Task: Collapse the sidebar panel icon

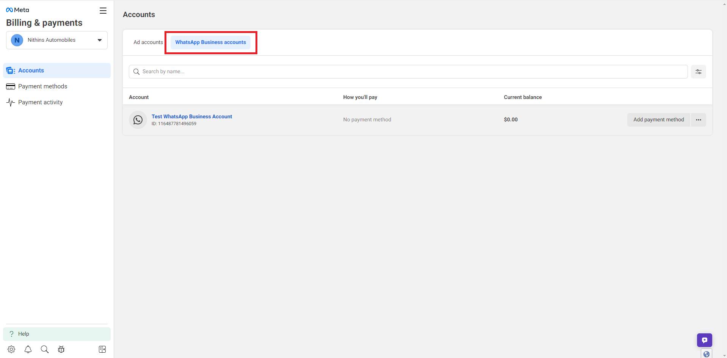Action: point(102,349)
